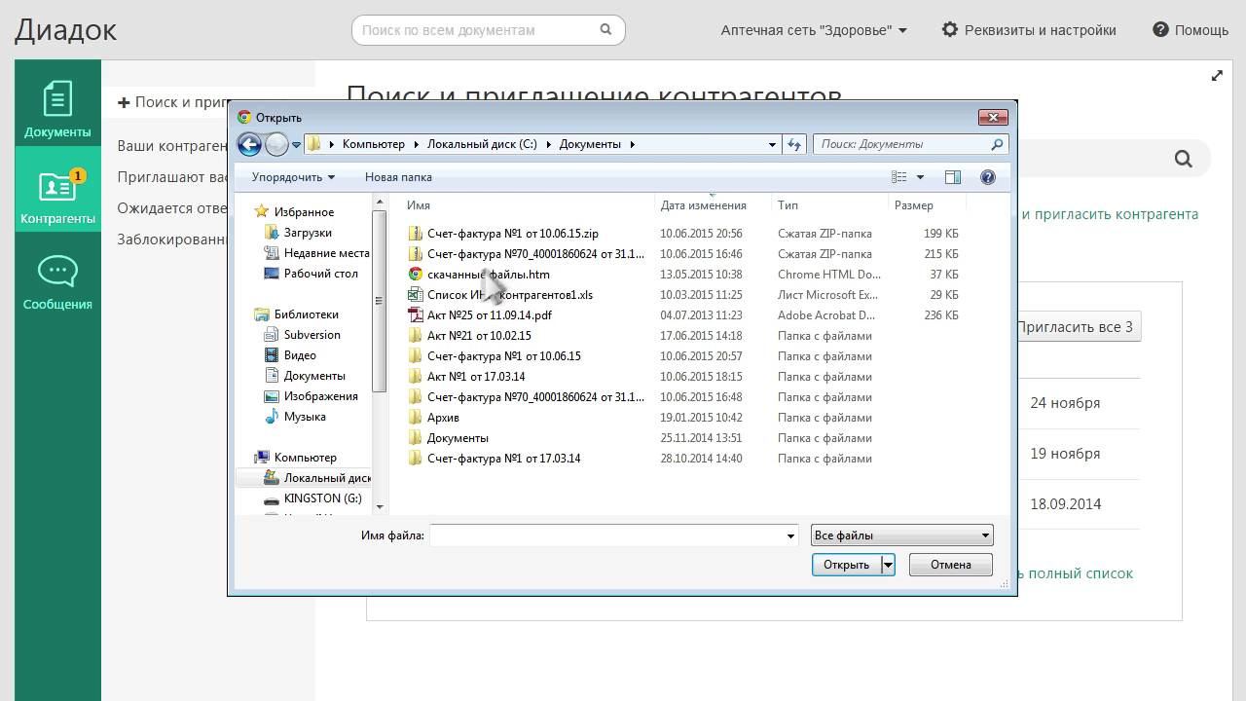The height and width of the screenshot is (701, 1246).
Task: Open Ожидается ответ menu item in Diadoc
Action: tap(172, 208)
